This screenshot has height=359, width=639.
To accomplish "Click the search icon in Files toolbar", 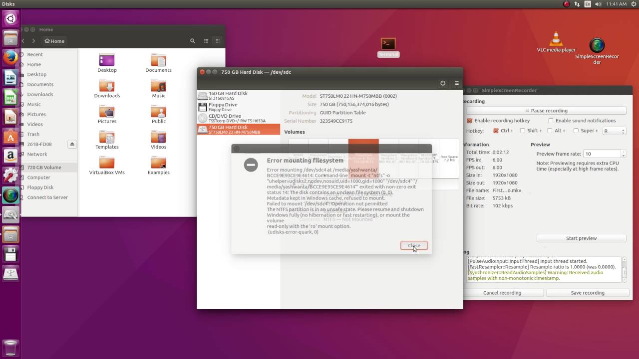I will click(193, 41).
